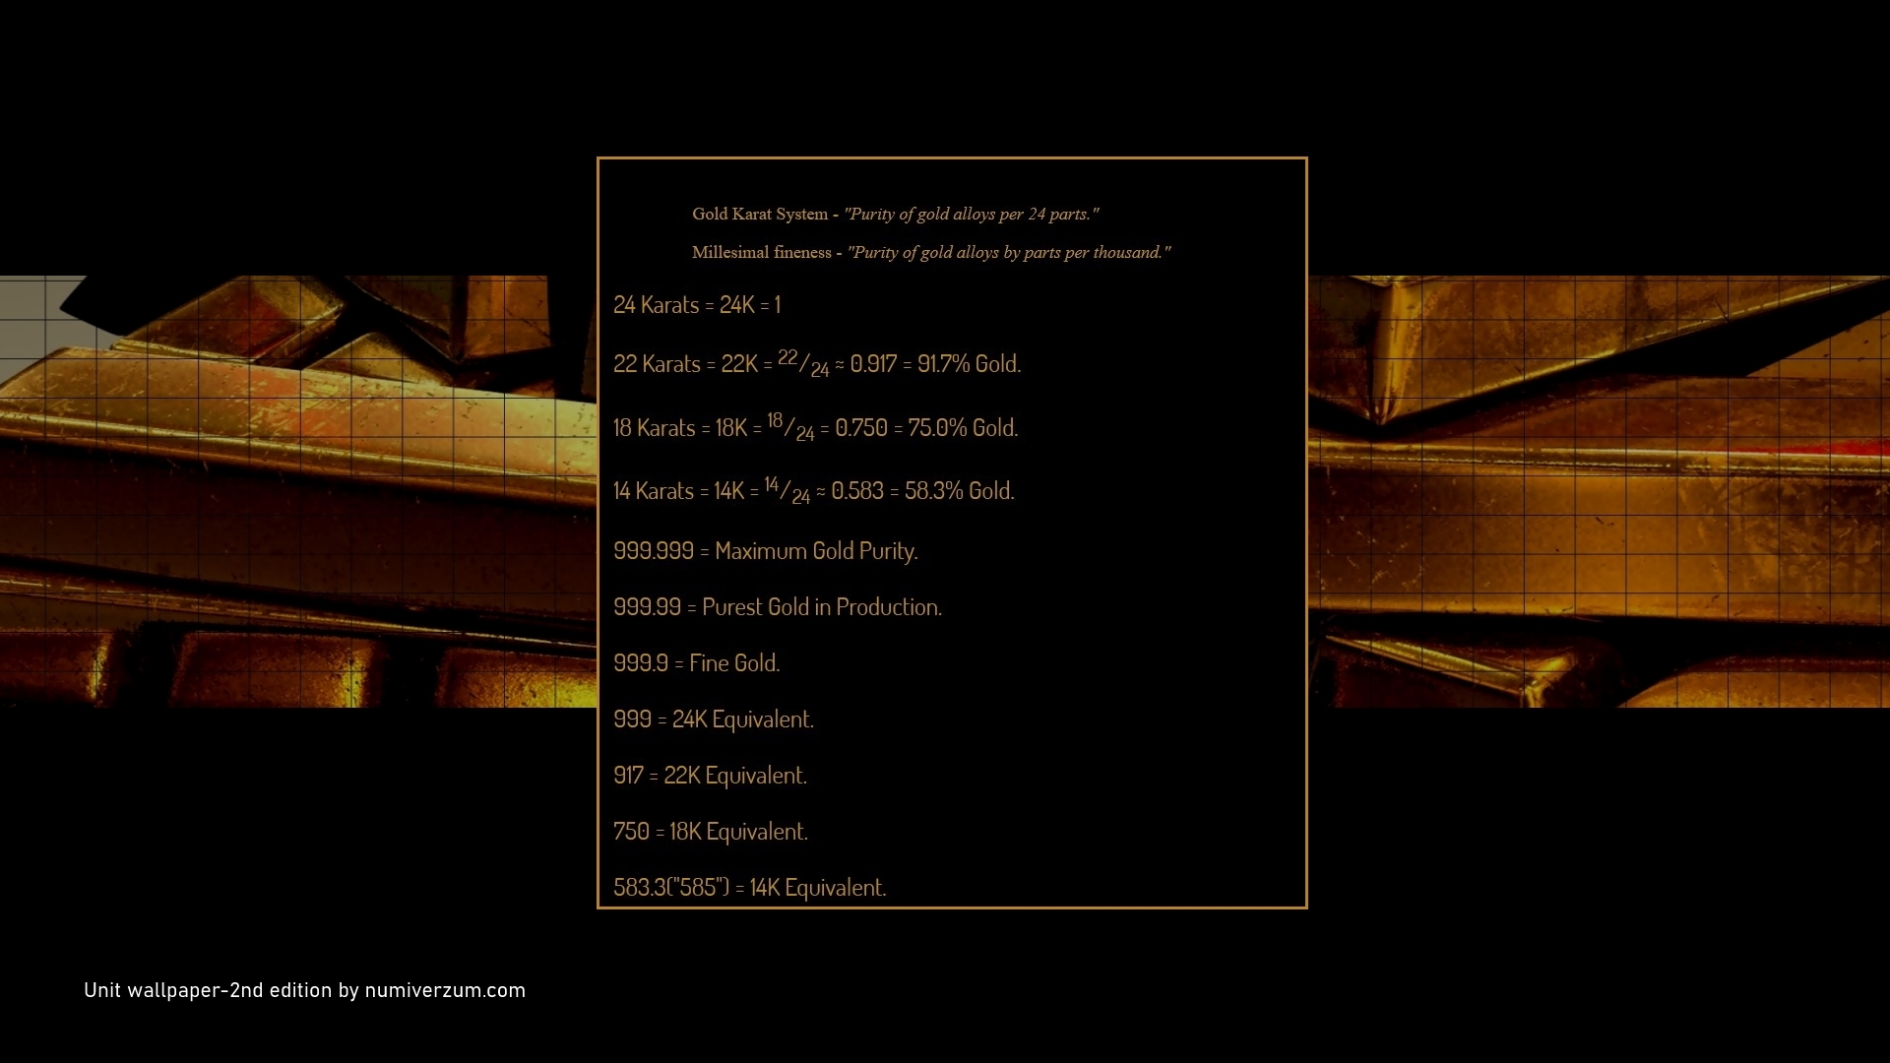1890x1063 pixels.
Task: Click the '24 Karats = 24K = 1' line
Action: tap(696, 305)
